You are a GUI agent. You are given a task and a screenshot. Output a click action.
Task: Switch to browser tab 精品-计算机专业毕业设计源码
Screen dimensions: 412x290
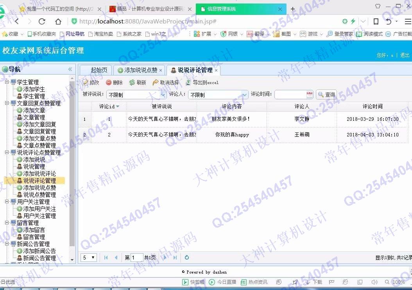point(150,9)
